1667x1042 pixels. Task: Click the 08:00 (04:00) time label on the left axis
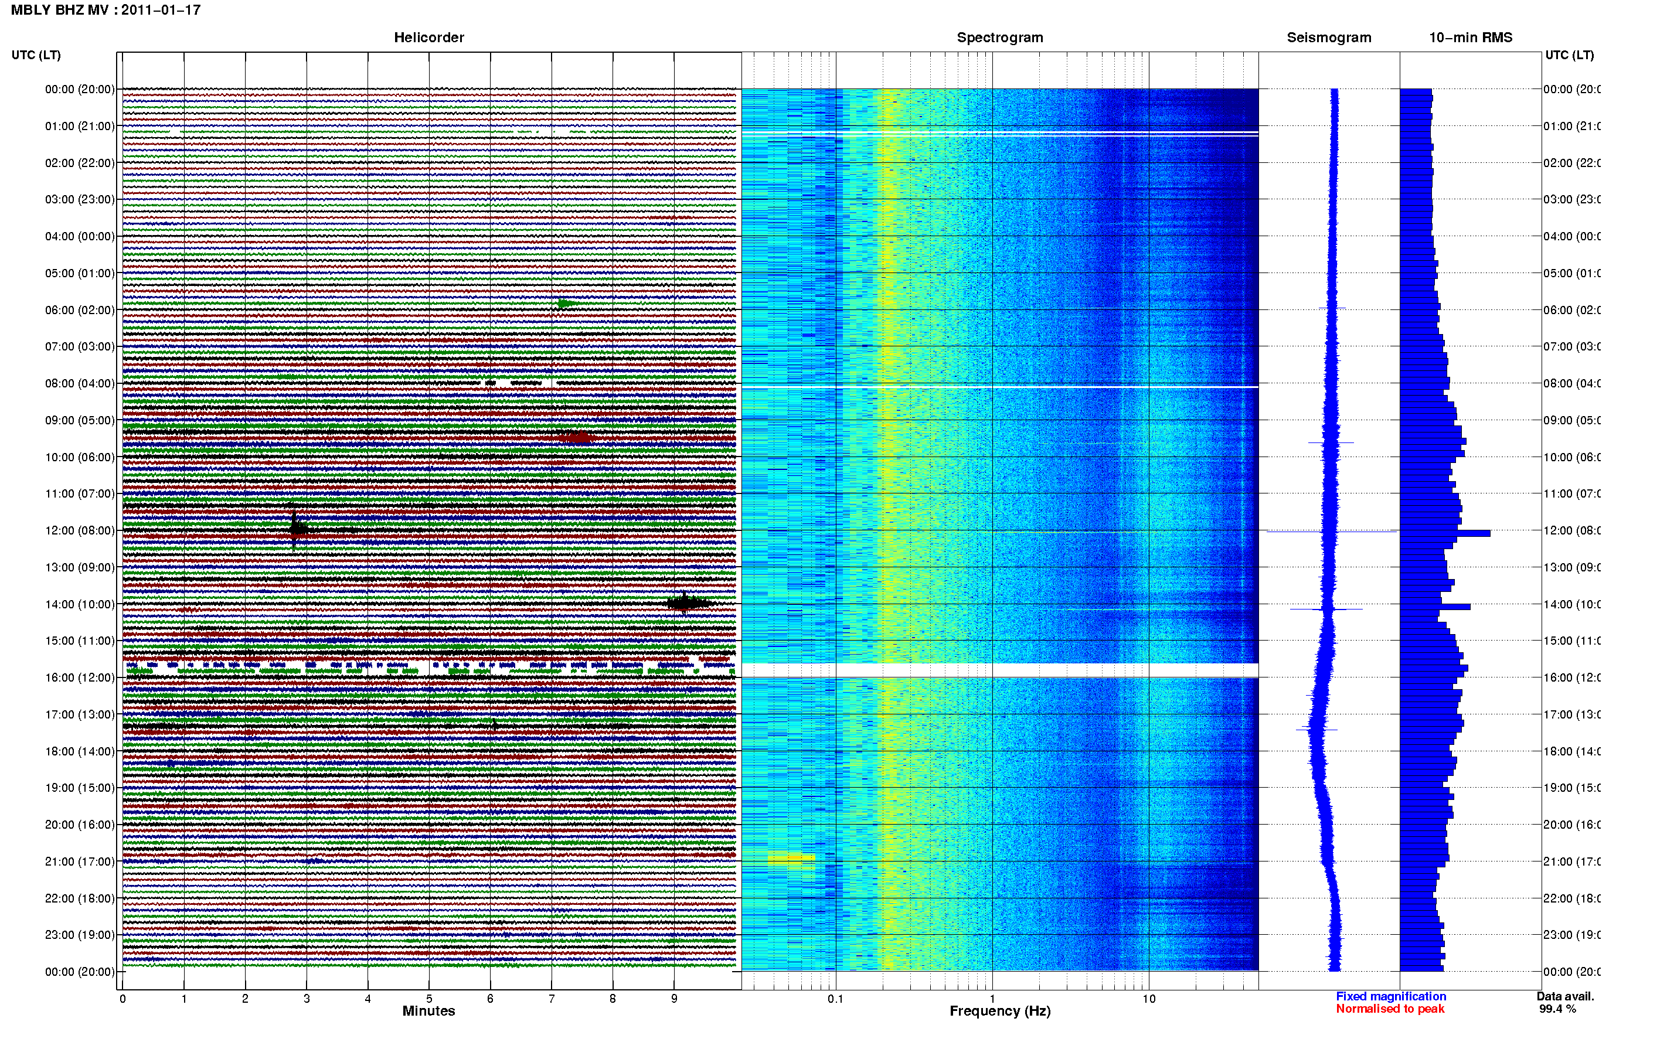(x=80, y=383)
